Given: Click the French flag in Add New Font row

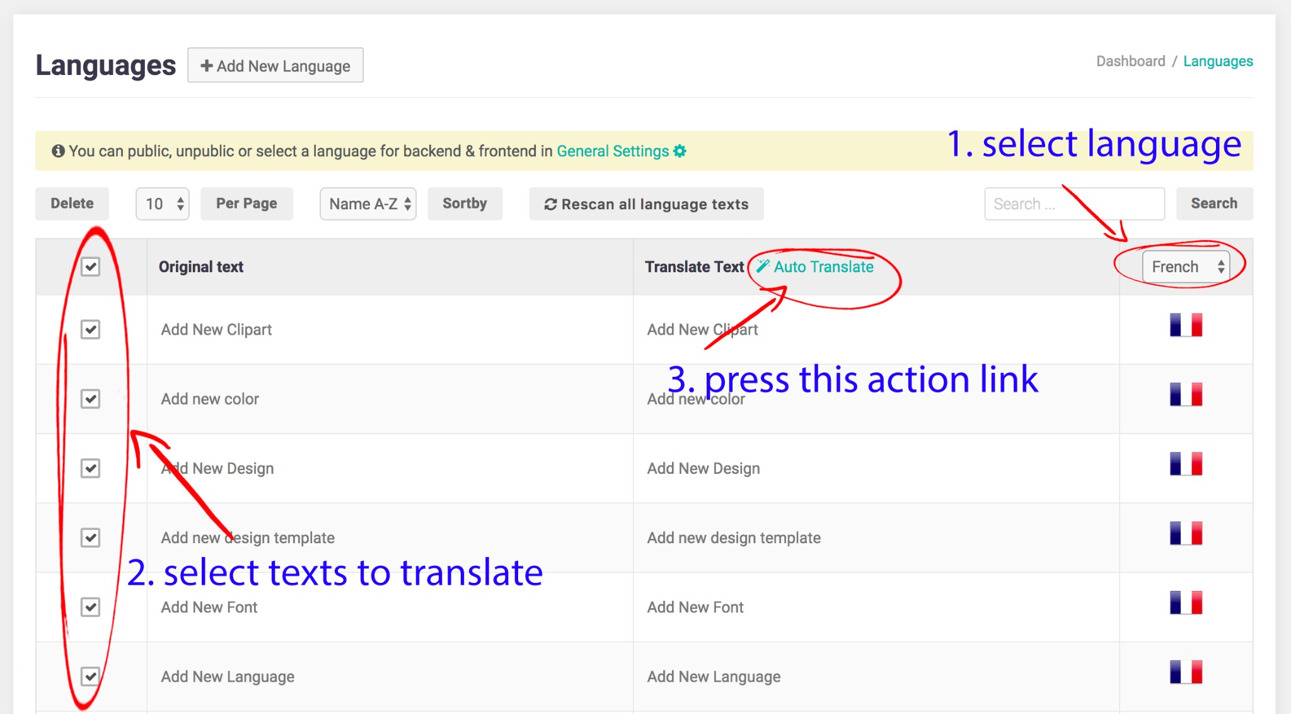Looking at the screenshot, I should tap(1186, 602).
